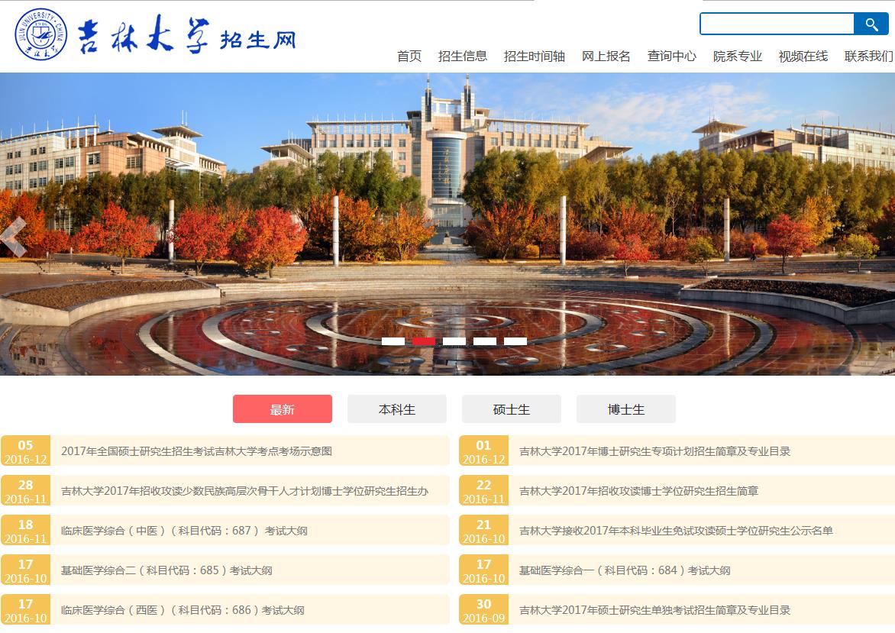Open 基础医学综合二 科目代码685 考试大纲
Image resolution: width=895 pixels, height=633 pixels.
click(x=166, y=570)
